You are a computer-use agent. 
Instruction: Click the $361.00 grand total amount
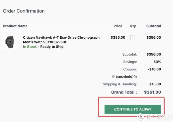click(x=153, y=92)
